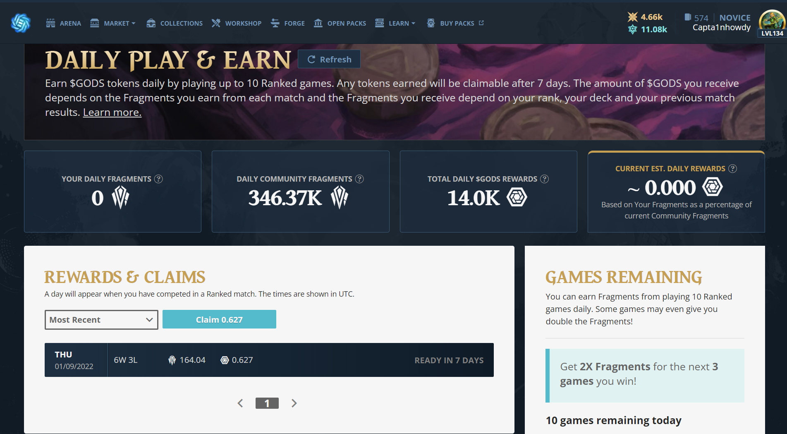Image resolution: width=787 pixels, height=434 pixels.
Task: Open the Forge page
Action: [x=288, y=23]
